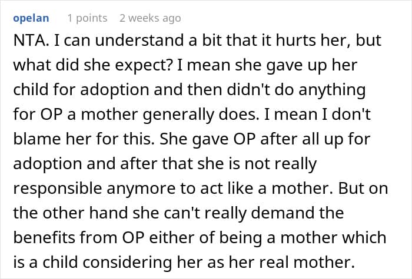Click the words 'But on' ending the line
The width and height of the screenshot is (412, 279).
363,189
